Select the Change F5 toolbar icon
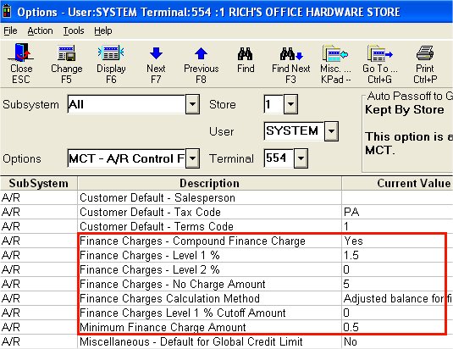The image size is (453, 349). 66,53
